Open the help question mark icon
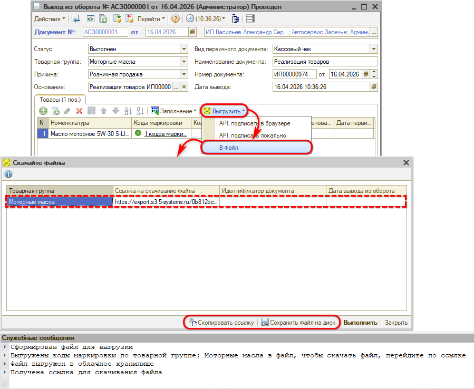Screen dimensions: 474x389 [176, 18]
